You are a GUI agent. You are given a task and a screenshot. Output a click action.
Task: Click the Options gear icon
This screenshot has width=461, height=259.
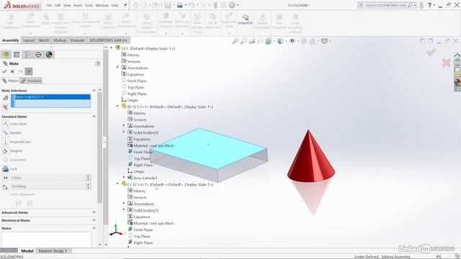click(x=232, y=5)
